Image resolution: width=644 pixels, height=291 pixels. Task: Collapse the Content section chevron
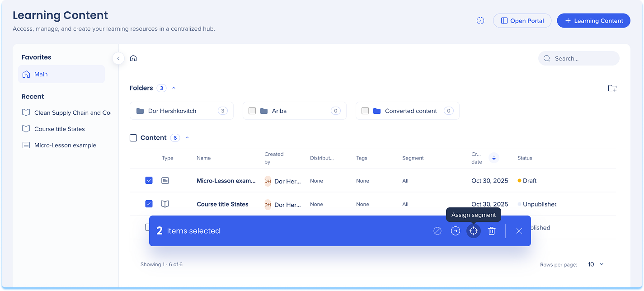(187, 138)
